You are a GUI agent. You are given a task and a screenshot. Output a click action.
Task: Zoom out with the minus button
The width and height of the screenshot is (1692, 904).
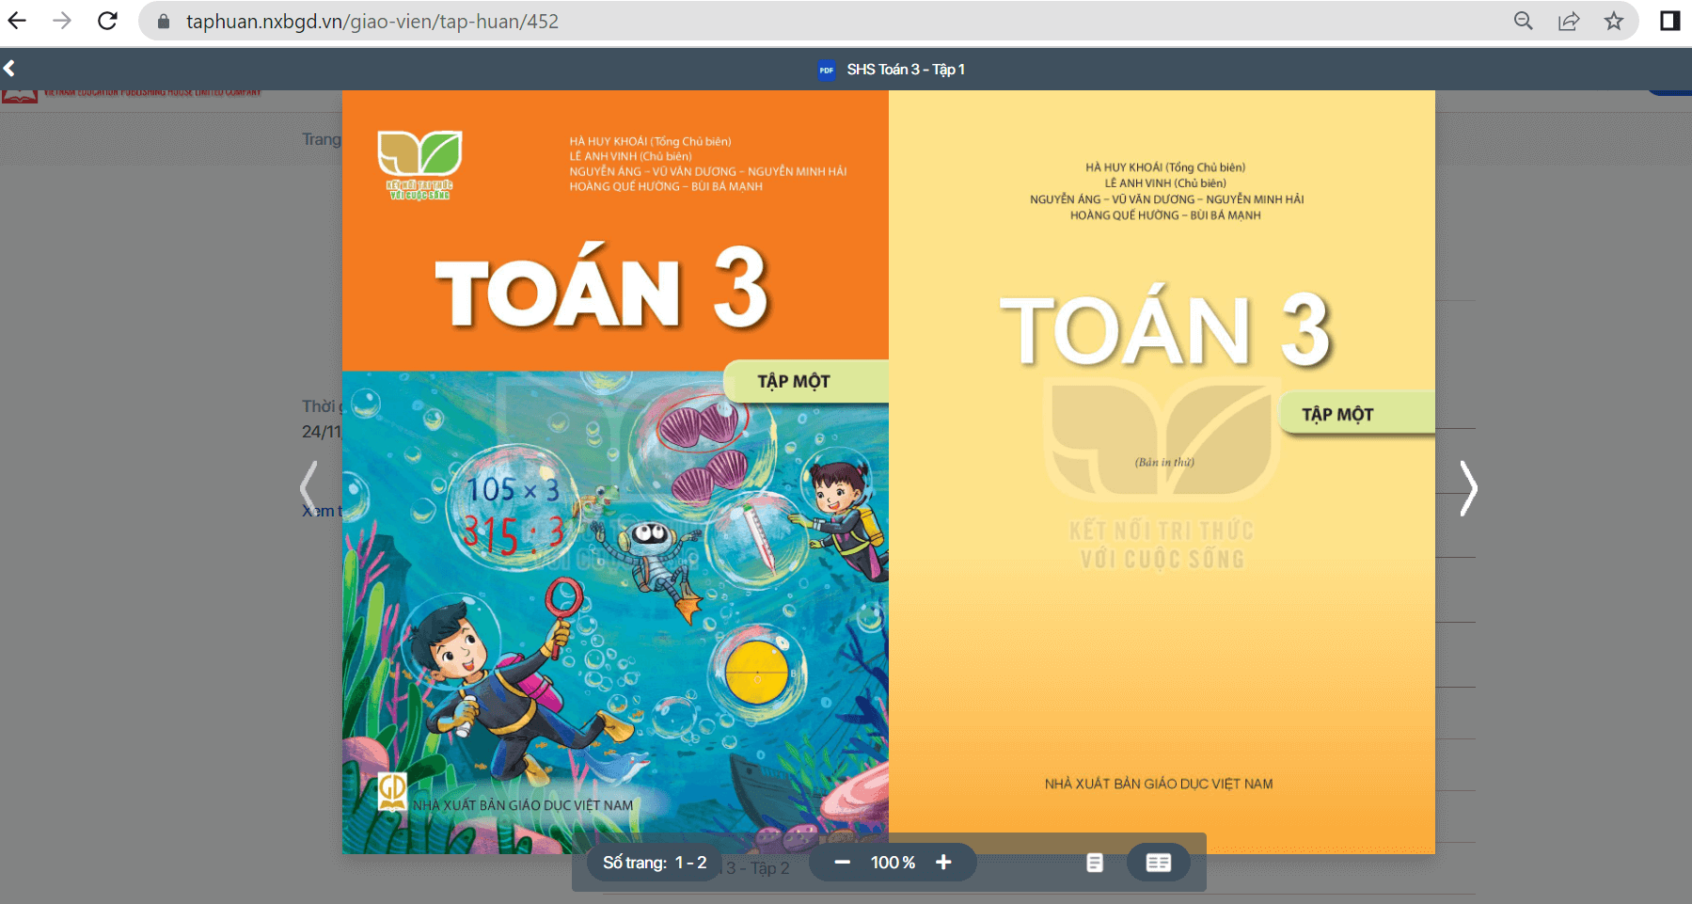[x=843, y=863]
